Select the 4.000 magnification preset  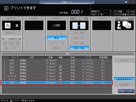(x=52, y=43)
